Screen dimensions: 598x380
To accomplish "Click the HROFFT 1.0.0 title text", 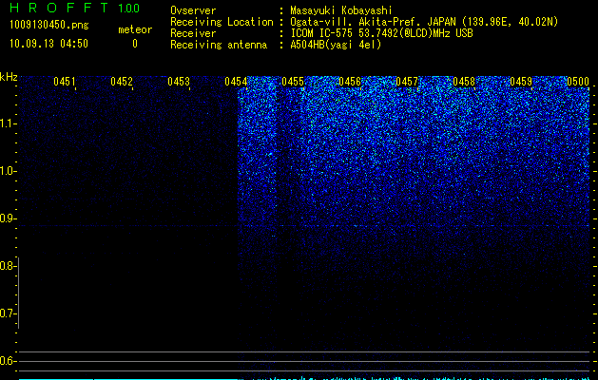I will tap(74, 8).
